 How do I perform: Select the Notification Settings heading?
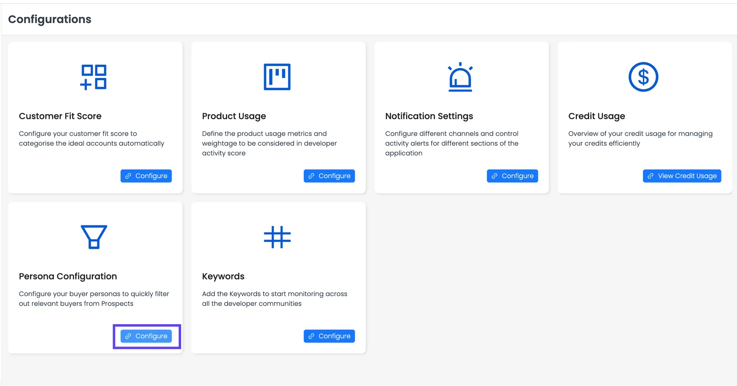pos(429,116)
